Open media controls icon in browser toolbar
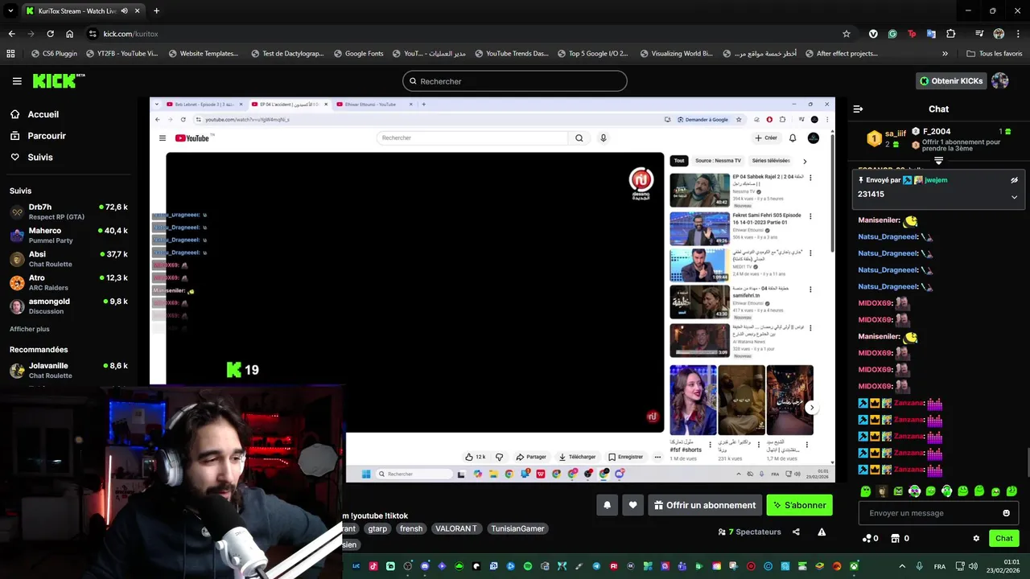The height and width of the screenshot is (579, 1030). pyautogui.click(x=979, y=34)
